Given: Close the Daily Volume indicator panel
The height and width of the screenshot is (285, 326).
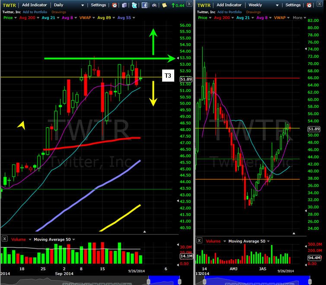Looking at the screenshot, I should (5, 239).
